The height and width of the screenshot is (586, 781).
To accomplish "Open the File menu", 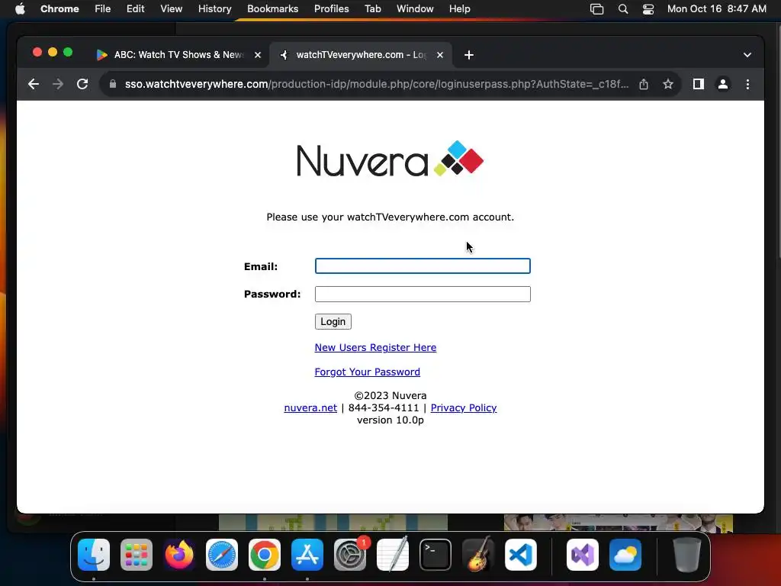I will 103,9.
